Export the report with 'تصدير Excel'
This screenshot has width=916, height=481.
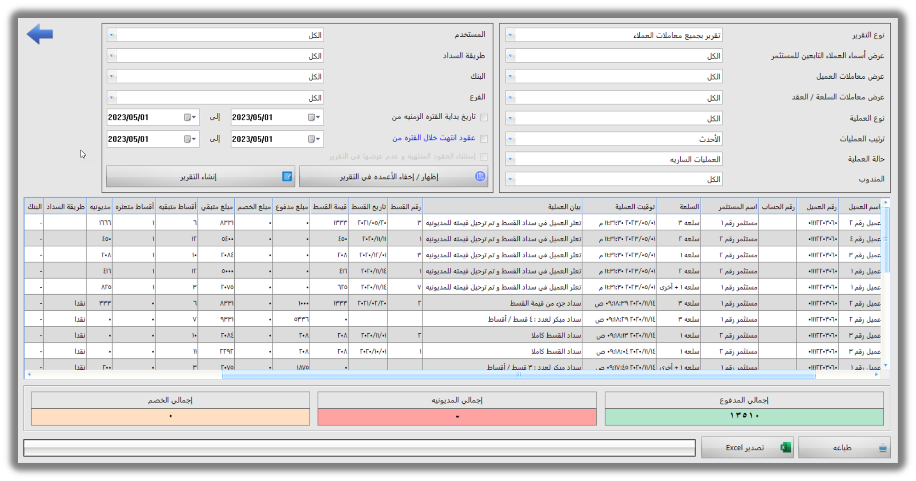(748, 447)
